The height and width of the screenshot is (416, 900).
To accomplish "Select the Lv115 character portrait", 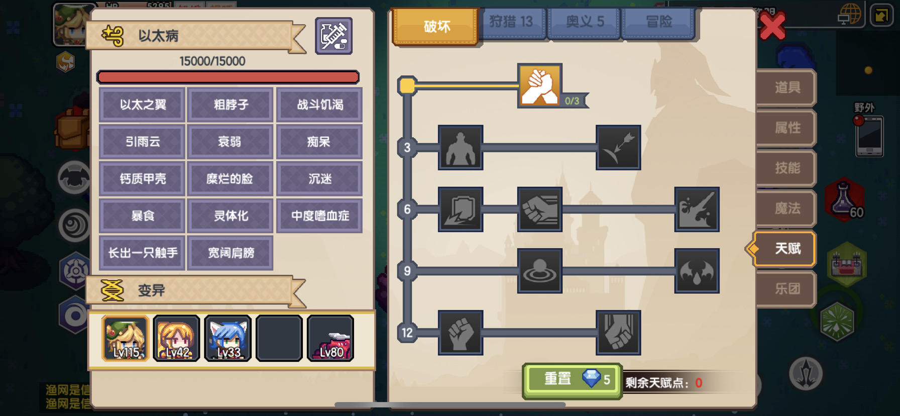I will pyautogui.click(x=126, y=338).
